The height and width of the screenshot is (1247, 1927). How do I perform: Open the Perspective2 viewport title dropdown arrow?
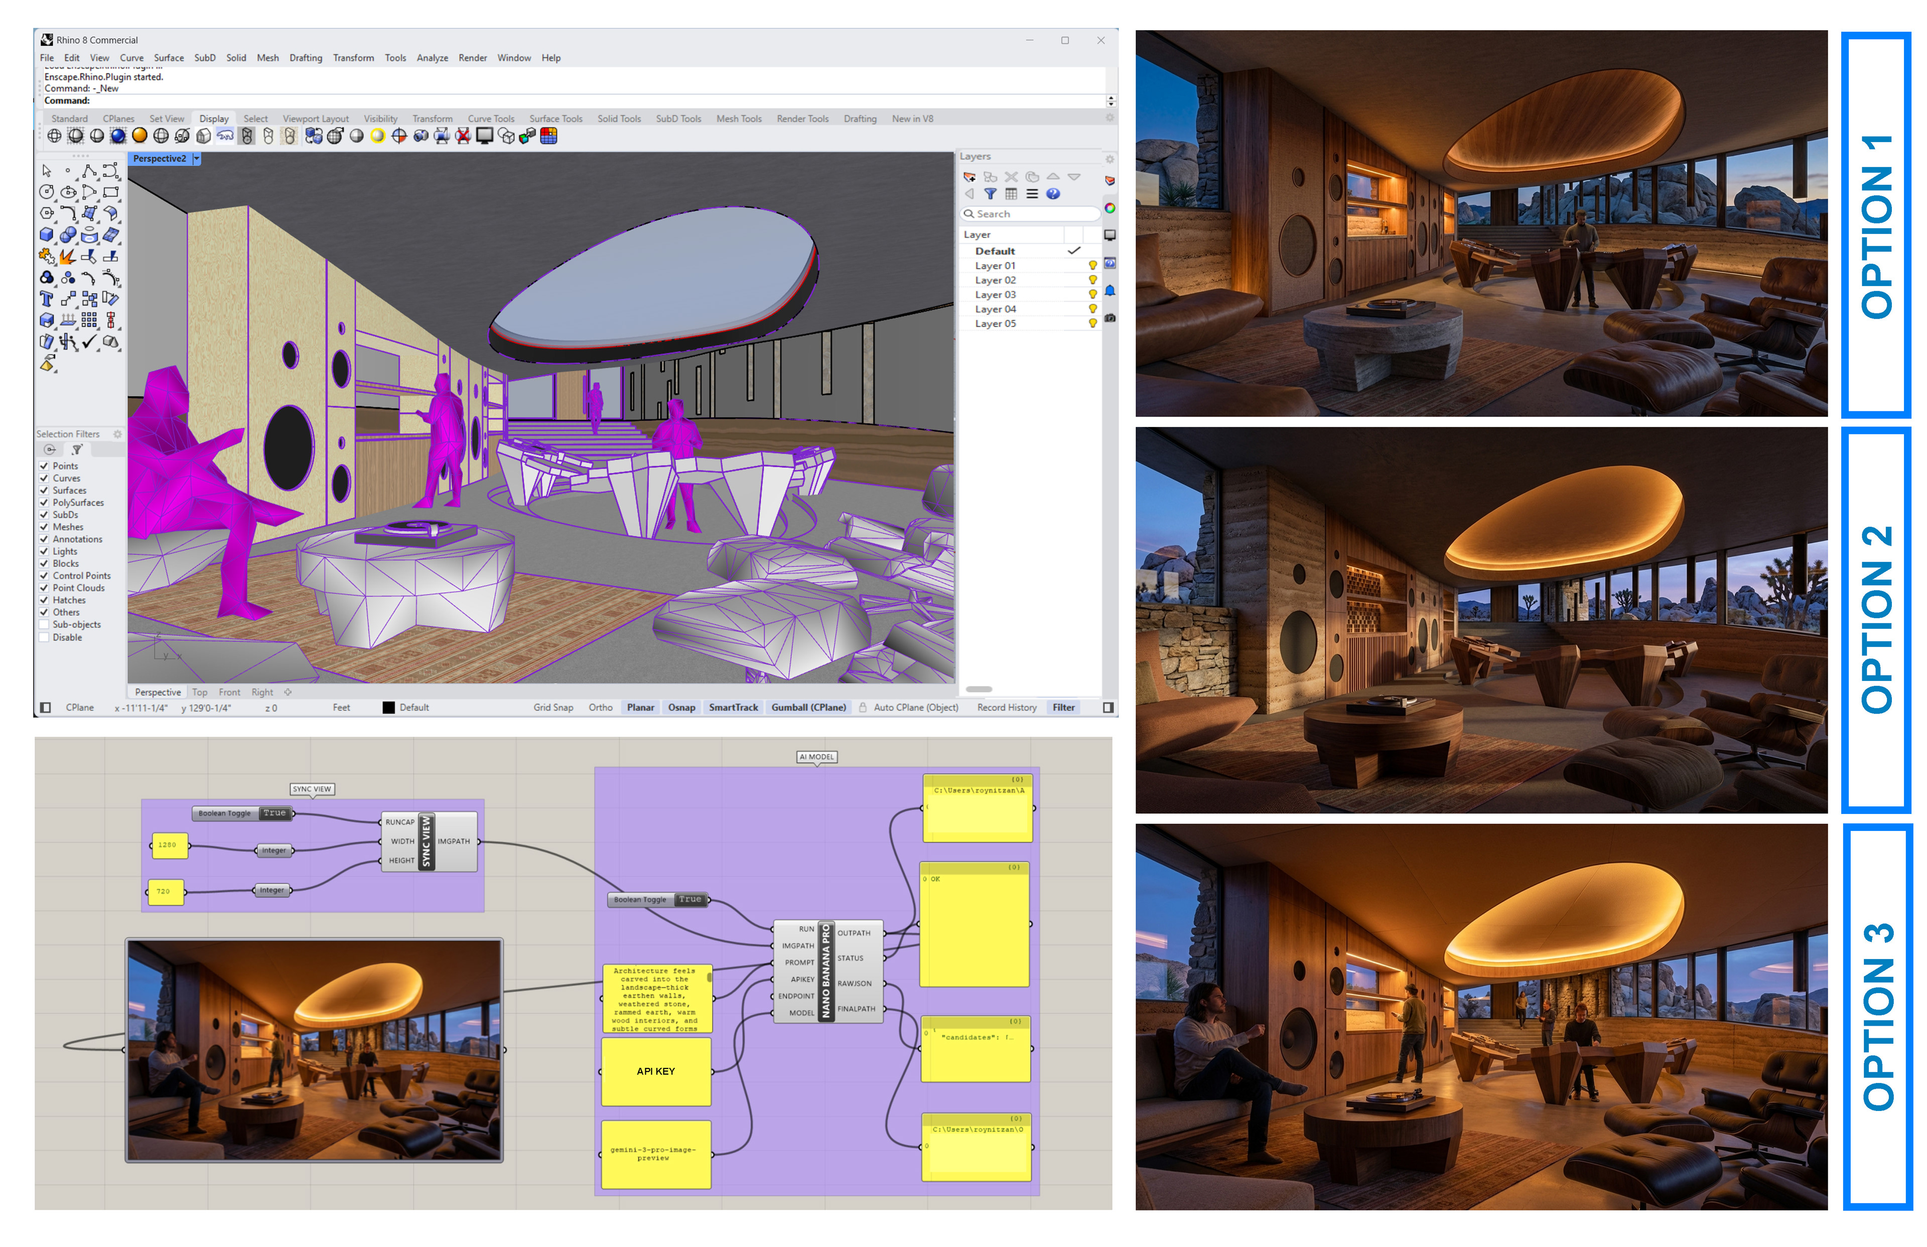click(x=197, y=159)
